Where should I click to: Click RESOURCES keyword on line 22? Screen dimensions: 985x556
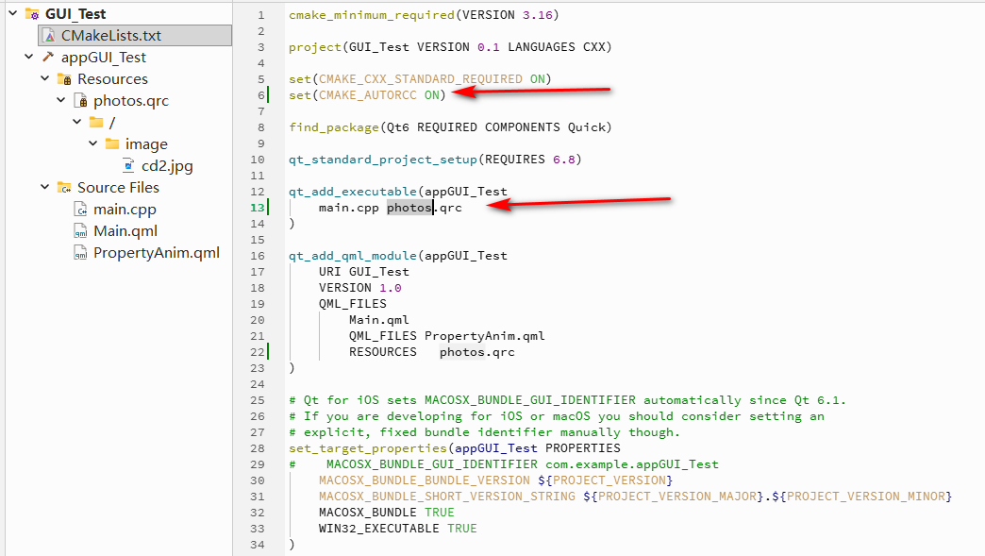coord(382,352)
